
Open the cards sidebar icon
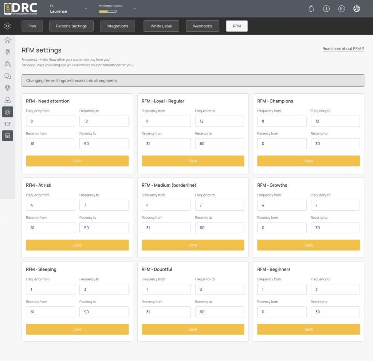[x=8, y=52]
